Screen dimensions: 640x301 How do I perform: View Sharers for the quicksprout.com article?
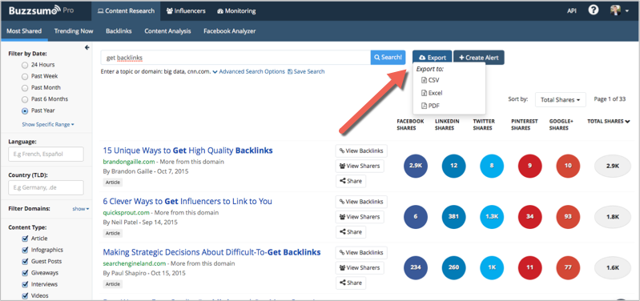[360, 217]
